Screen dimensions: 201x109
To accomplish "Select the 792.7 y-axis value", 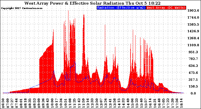I will click(x=194, y=59).
